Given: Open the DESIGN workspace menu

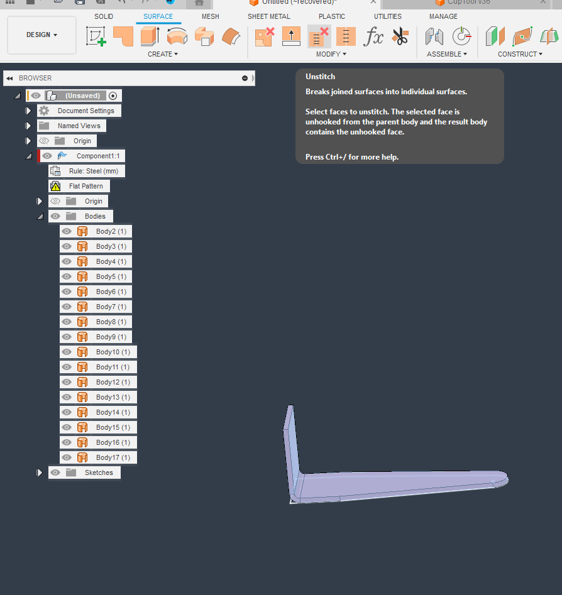Looking at the screenshot, I should [41, 35].
